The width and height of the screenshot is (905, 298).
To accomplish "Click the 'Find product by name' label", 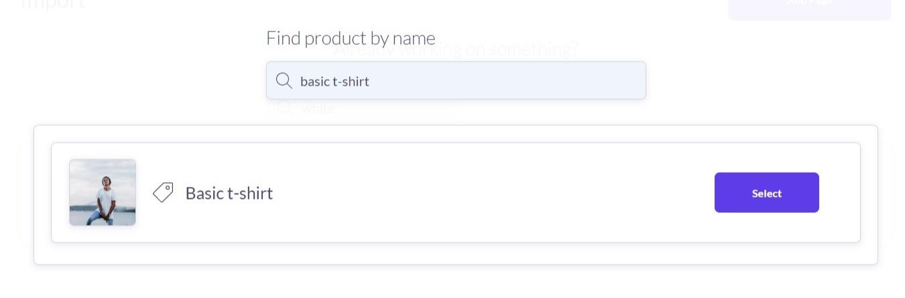I will 351,38.
